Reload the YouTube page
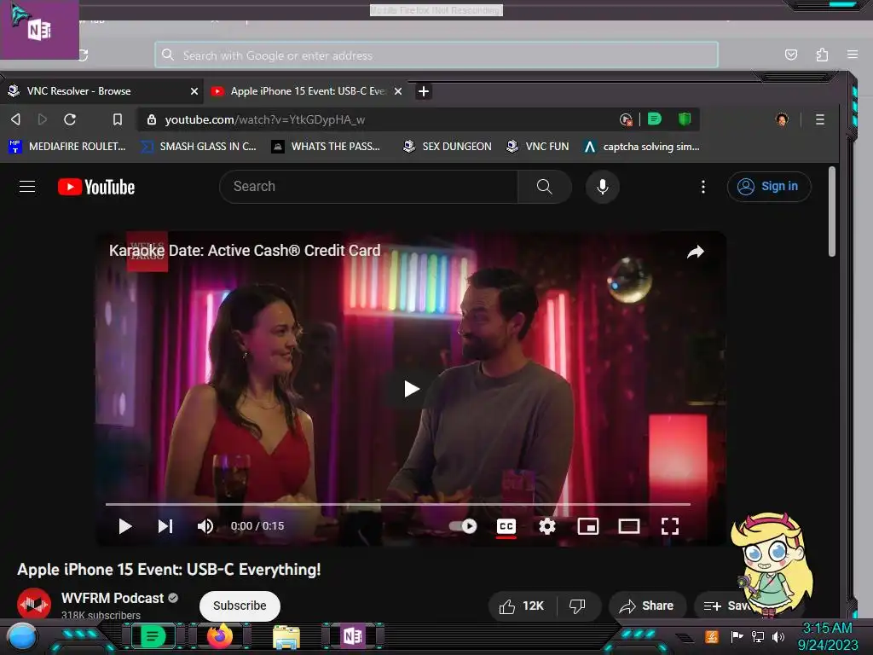The width and height of the screenshot is (873, 655). 70,119
